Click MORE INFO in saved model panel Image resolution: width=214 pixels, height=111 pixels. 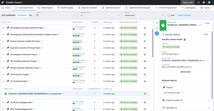(x=185, y=72)
